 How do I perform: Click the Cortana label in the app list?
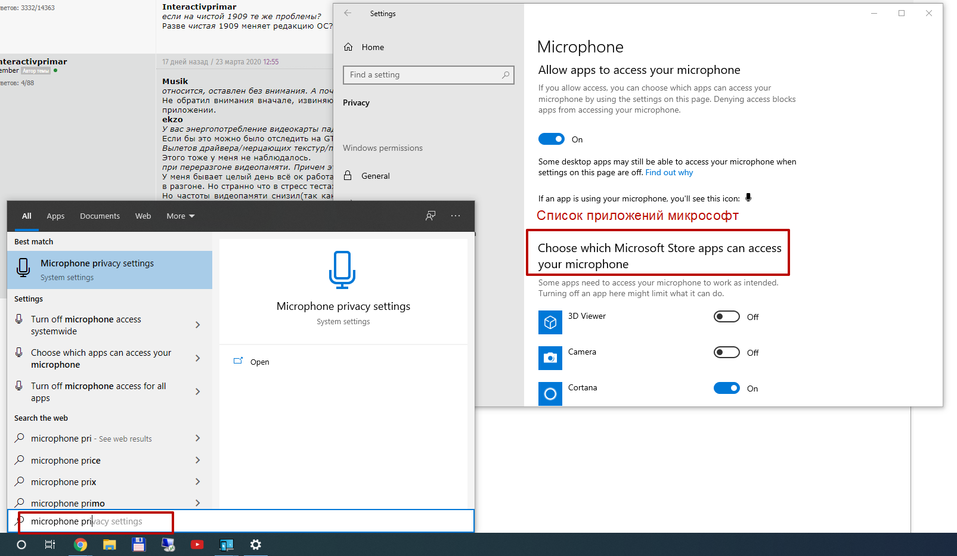coord(583,387)
